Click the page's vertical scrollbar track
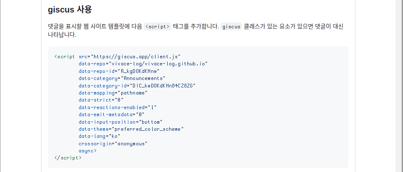Image resolution: width=403 pixels, height=172 pixels. 399,86
